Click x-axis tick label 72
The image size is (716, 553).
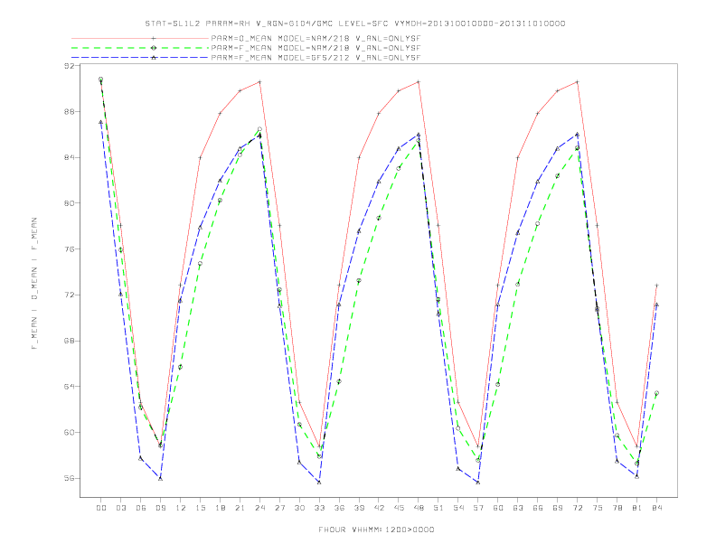tap(578, 508)
